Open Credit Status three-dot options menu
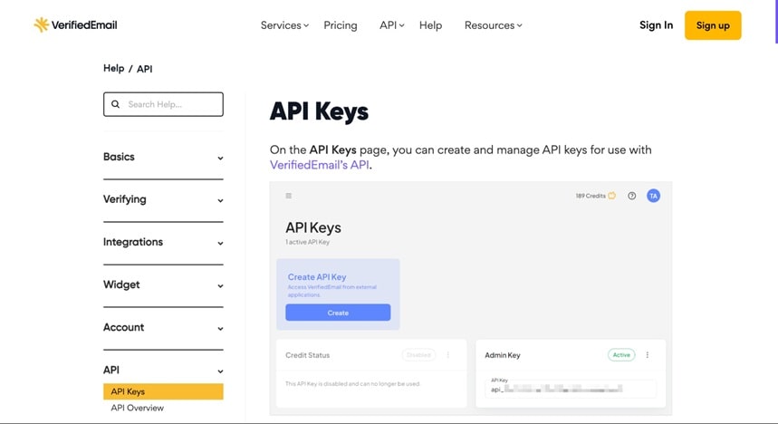The width and height of the screenshot is (778, 424). (447, 355)
